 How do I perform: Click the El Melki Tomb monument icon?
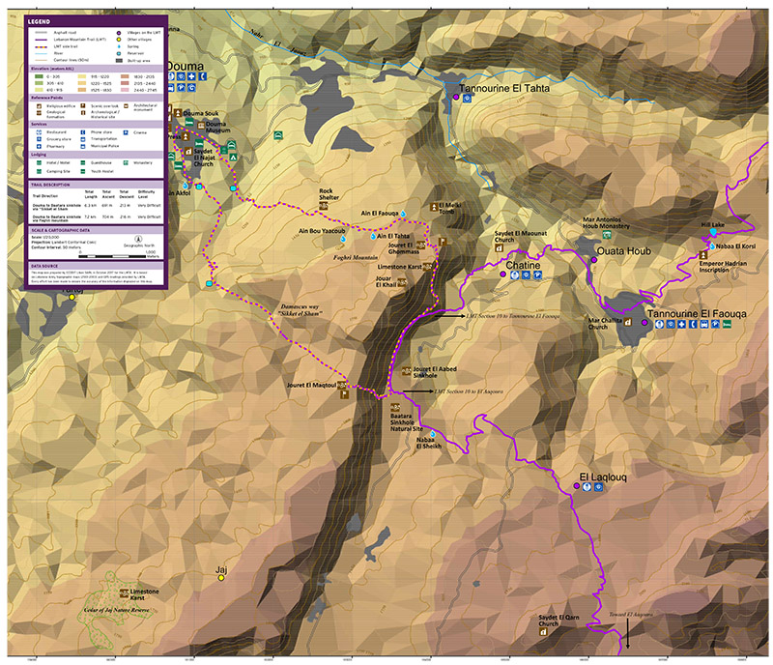(436, 206)
